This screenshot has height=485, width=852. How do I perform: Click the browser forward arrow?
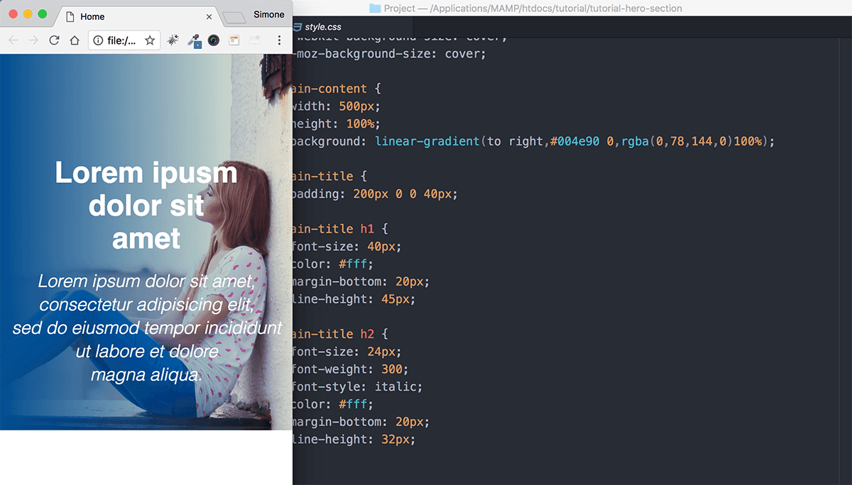click(x=33, y=41)
